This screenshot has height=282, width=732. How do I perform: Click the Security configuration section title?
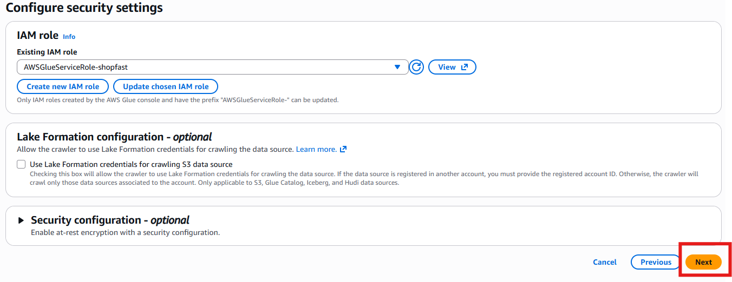pyautogui.click(x=110, y=220)
